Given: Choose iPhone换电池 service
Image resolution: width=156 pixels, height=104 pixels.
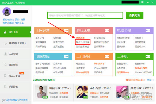Looking at the screenshot, I should tap(83, 72).
